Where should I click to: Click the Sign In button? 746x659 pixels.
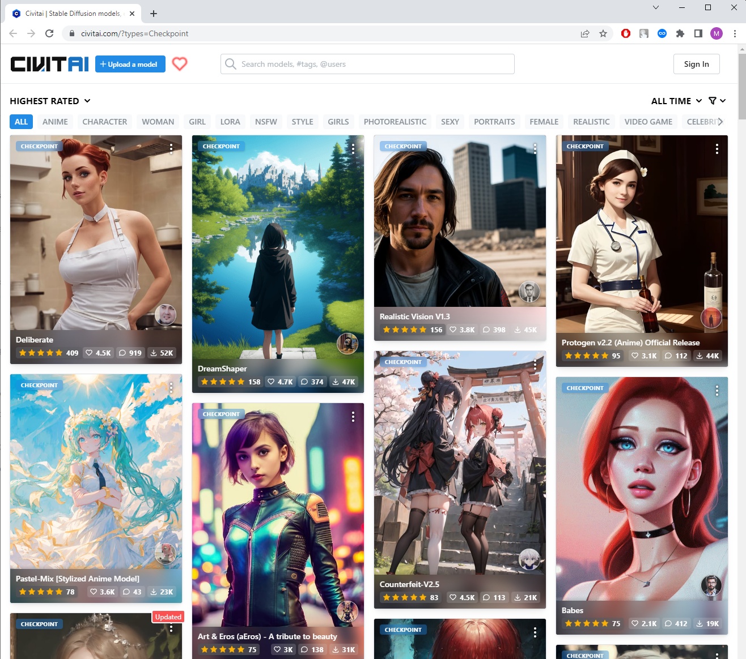(696, 64)
